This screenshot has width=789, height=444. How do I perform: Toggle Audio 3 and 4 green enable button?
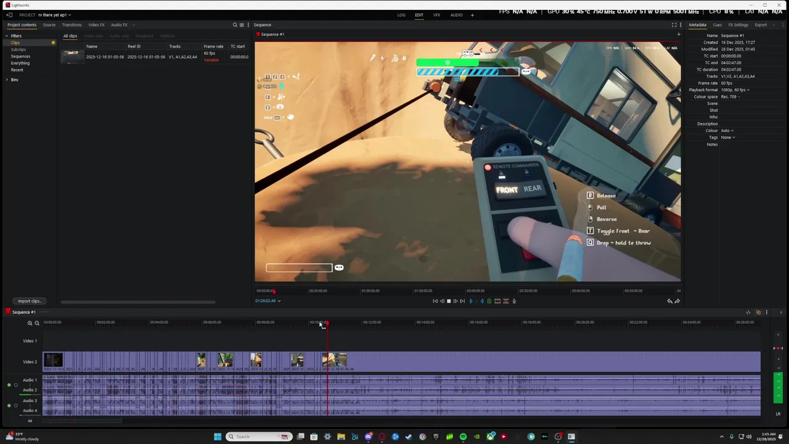point(9,406)
